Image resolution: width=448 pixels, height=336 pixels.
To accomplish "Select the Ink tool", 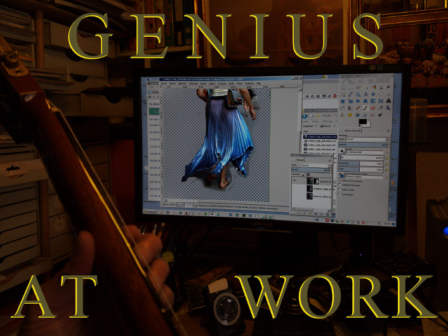I will (x=388, y=108).
